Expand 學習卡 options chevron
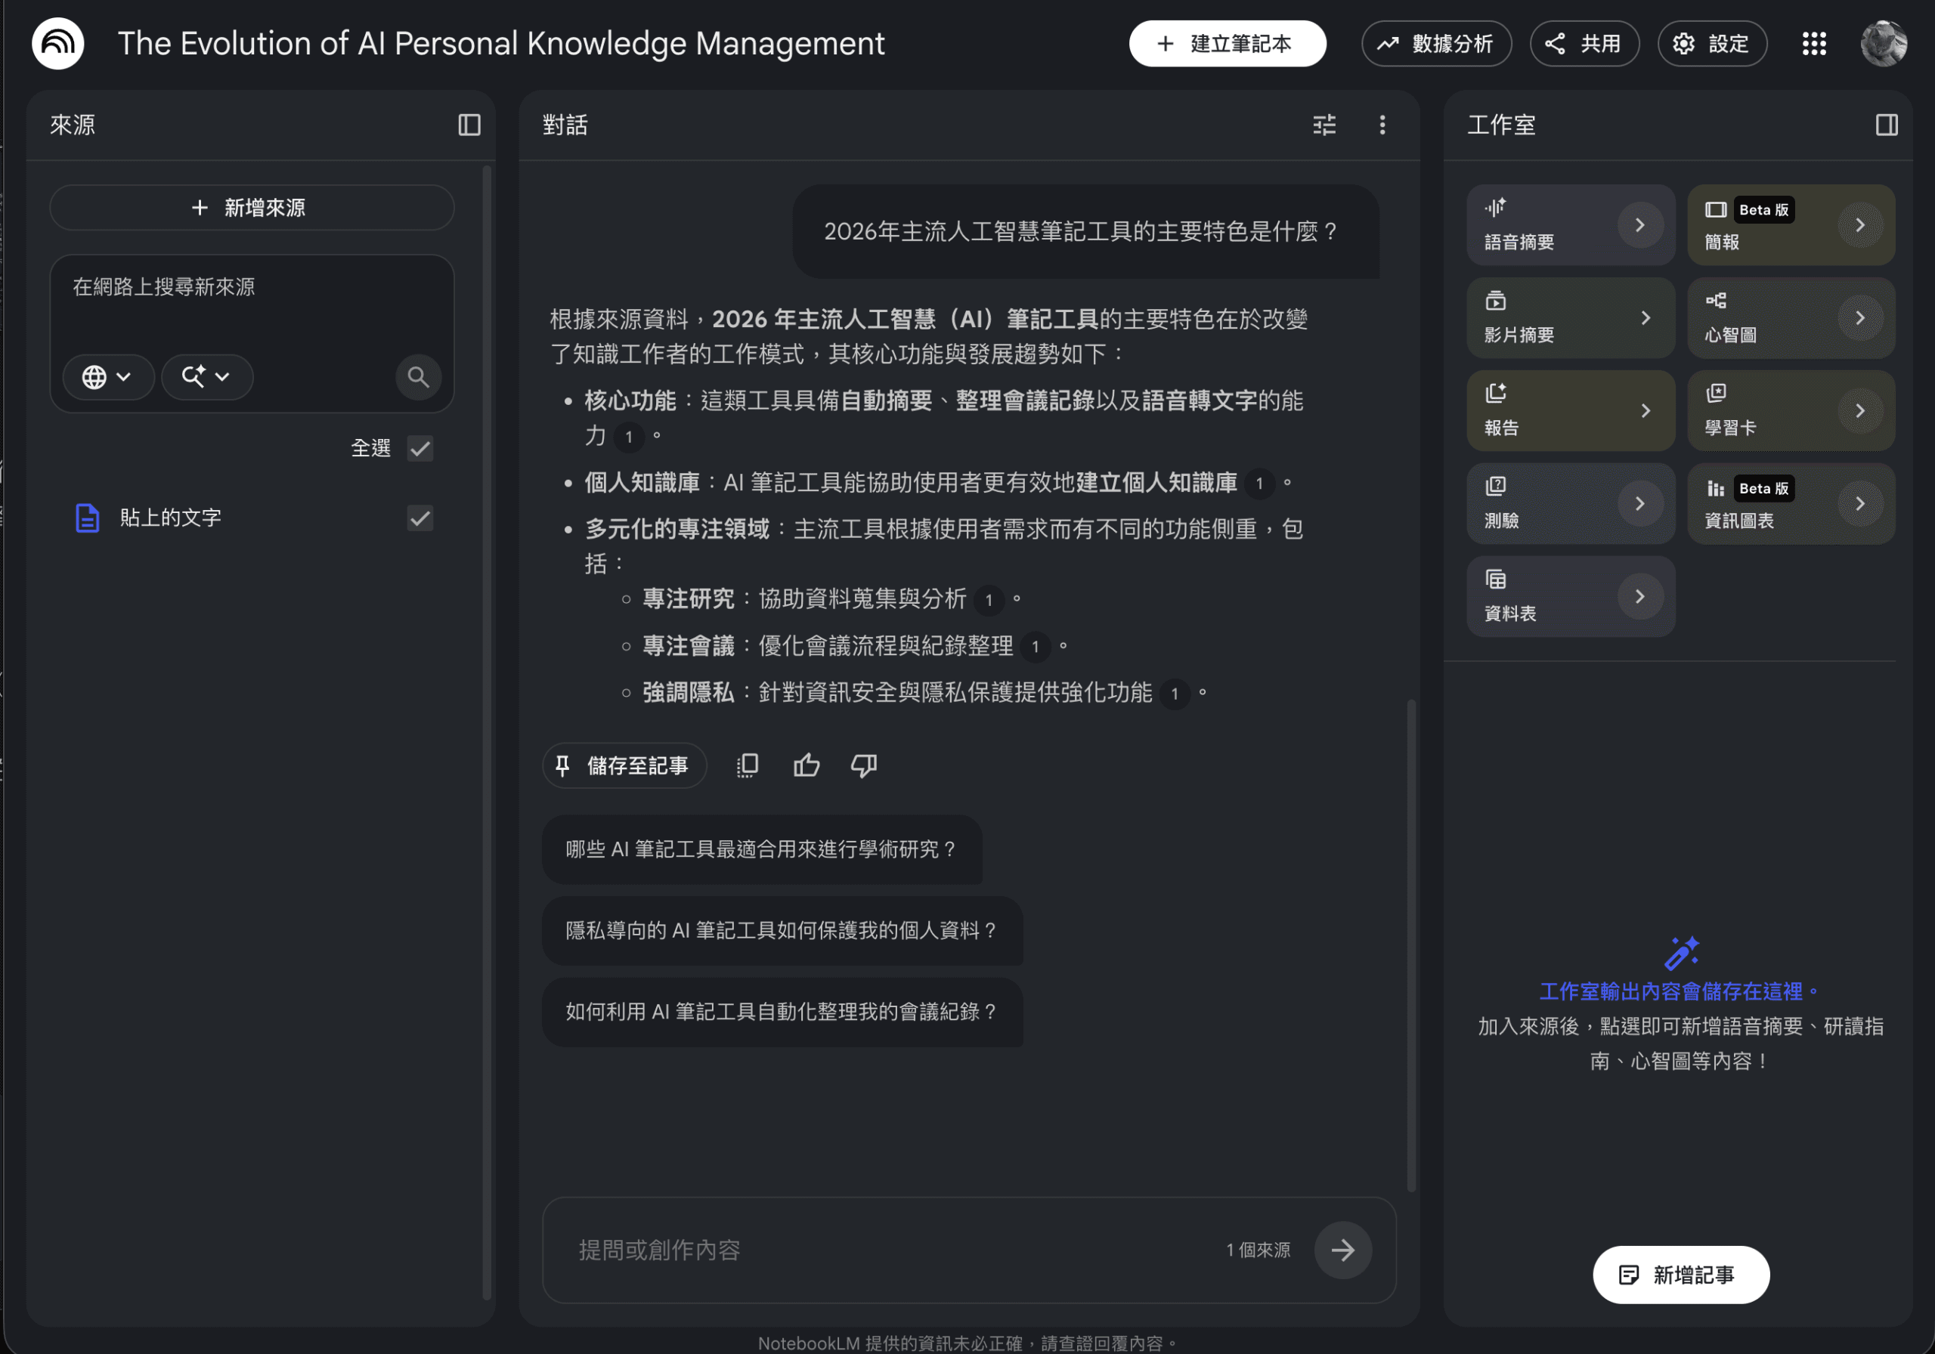1935x1354 pixels. pos(1859,410)
